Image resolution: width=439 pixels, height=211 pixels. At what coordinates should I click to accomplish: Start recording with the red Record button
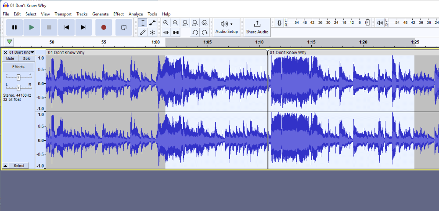coord(104,27)
